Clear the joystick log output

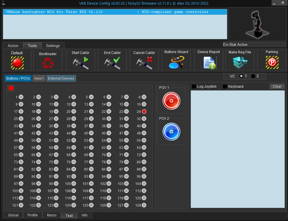click(277, 87)
